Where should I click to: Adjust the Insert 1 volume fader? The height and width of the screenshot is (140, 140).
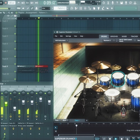pyautogui.click(x=6, y=104)
